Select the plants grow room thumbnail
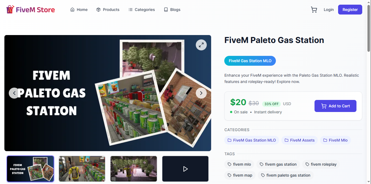Image resolution: width=371 pixels, height=184 pixels. click(x=134, y=169)
